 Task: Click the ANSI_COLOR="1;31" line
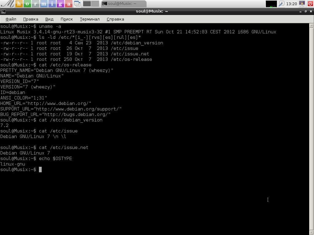(24, 98)
